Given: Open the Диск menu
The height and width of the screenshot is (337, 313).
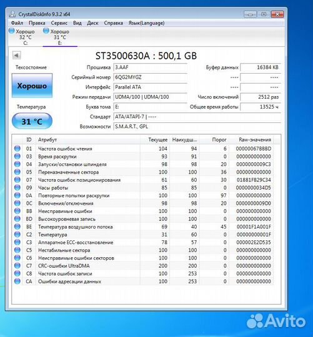Looking at the screenshot, I should [x=92, y=23].
